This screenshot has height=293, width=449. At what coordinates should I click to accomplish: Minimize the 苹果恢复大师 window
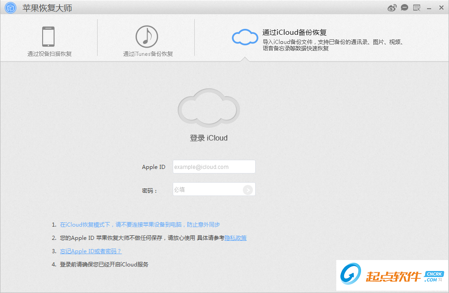pos(429,9)
